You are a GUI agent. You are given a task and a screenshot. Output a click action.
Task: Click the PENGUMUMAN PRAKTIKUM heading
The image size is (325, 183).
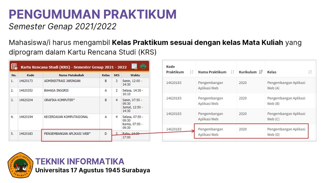pyautogui.click(x=92, y=14)
